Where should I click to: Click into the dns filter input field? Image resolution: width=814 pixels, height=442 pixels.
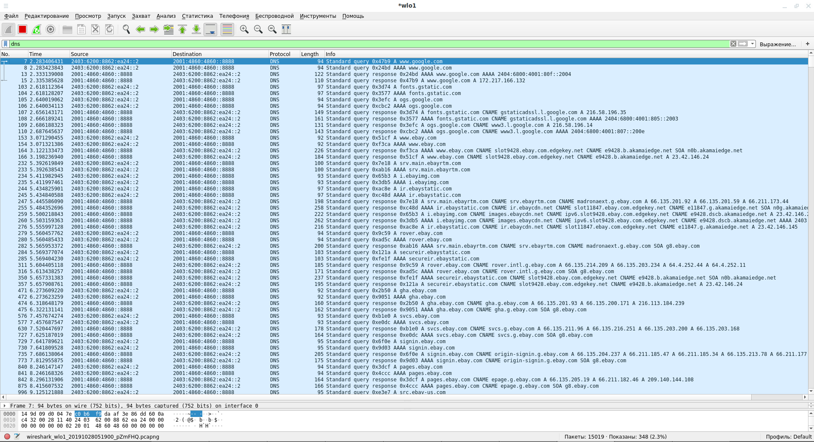tap(365, 44)
